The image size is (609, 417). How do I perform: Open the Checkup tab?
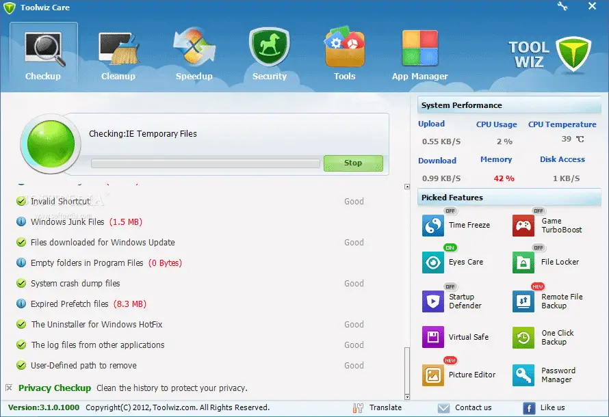43,56
